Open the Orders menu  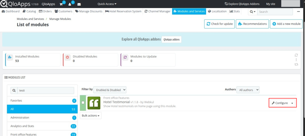point(45,11)
